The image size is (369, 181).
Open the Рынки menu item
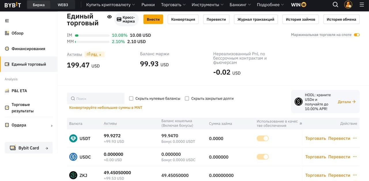click(148, 5)
